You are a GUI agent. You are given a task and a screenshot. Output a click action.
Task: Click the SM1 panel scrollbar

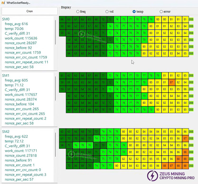click(55, 89)
